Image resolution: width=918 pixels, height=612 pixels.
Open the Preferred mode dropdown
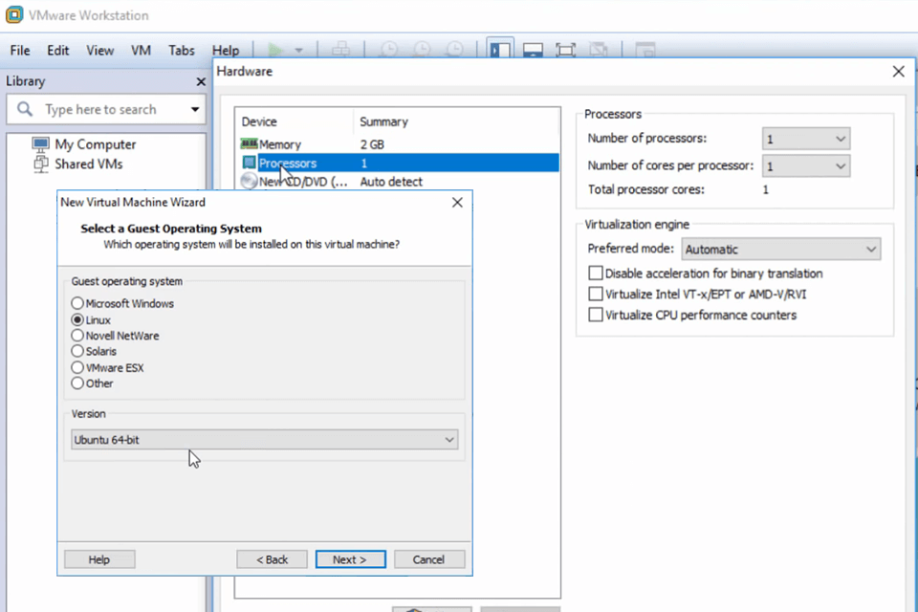[780, 250]
